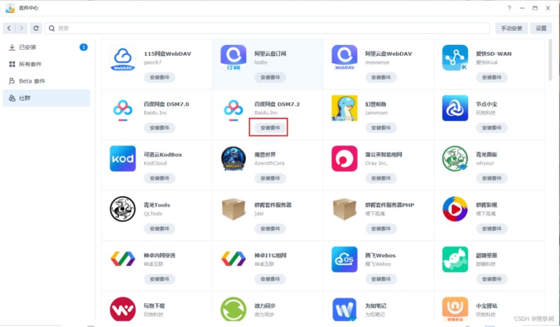Click the refresh button in toolbar
This screenshot has height=327, width=560.
coord(36,28)
